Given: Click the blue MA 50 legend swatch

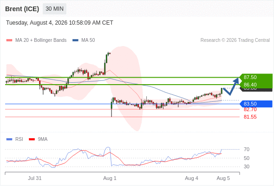Looking at the screenshot, I should point(75,40).
